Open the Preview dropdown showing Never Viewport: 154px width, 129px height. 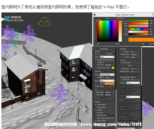[x=133, y=83]
